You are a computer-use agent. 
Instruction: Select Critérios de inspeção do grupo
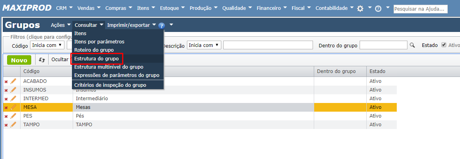click(118, 85)
